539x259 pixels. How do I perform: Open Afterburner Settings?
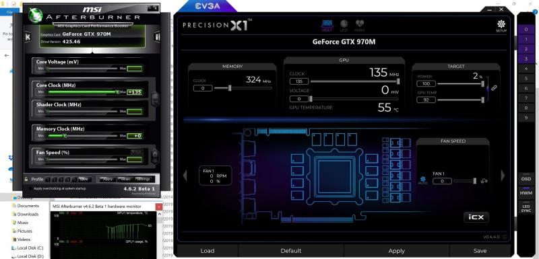(x=143, y=179)
